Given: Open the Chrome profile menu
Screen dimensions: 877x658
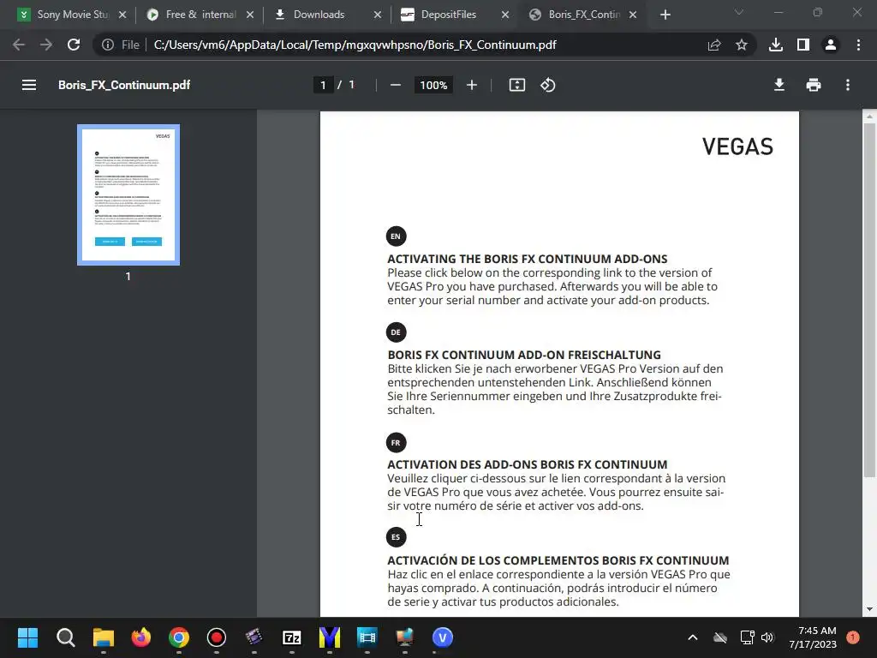Looking at the screenshot, I should (x=831, y=45).
